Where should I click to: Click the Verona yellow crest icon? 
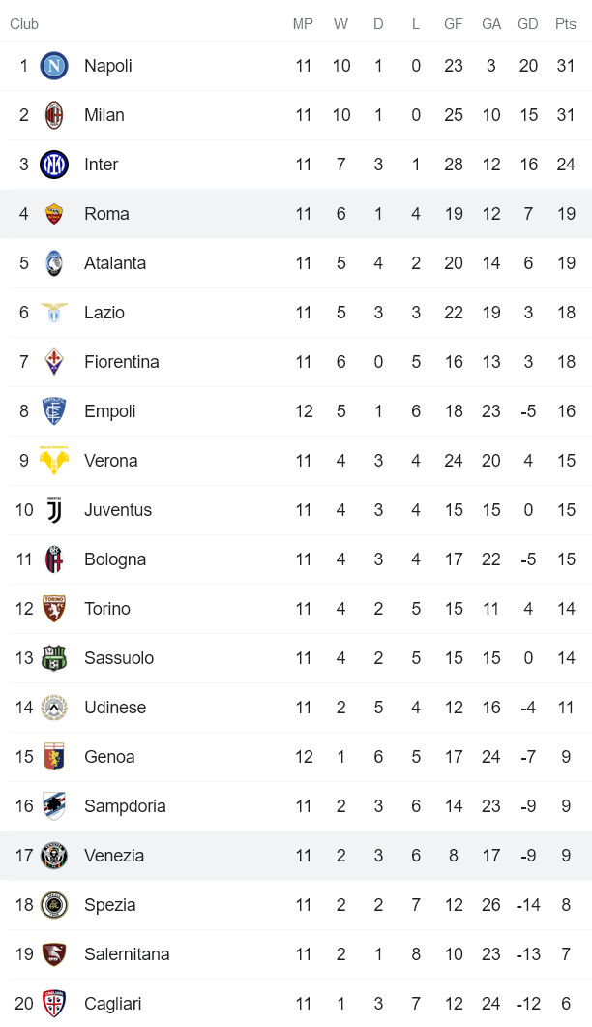(x=54, y=461)
